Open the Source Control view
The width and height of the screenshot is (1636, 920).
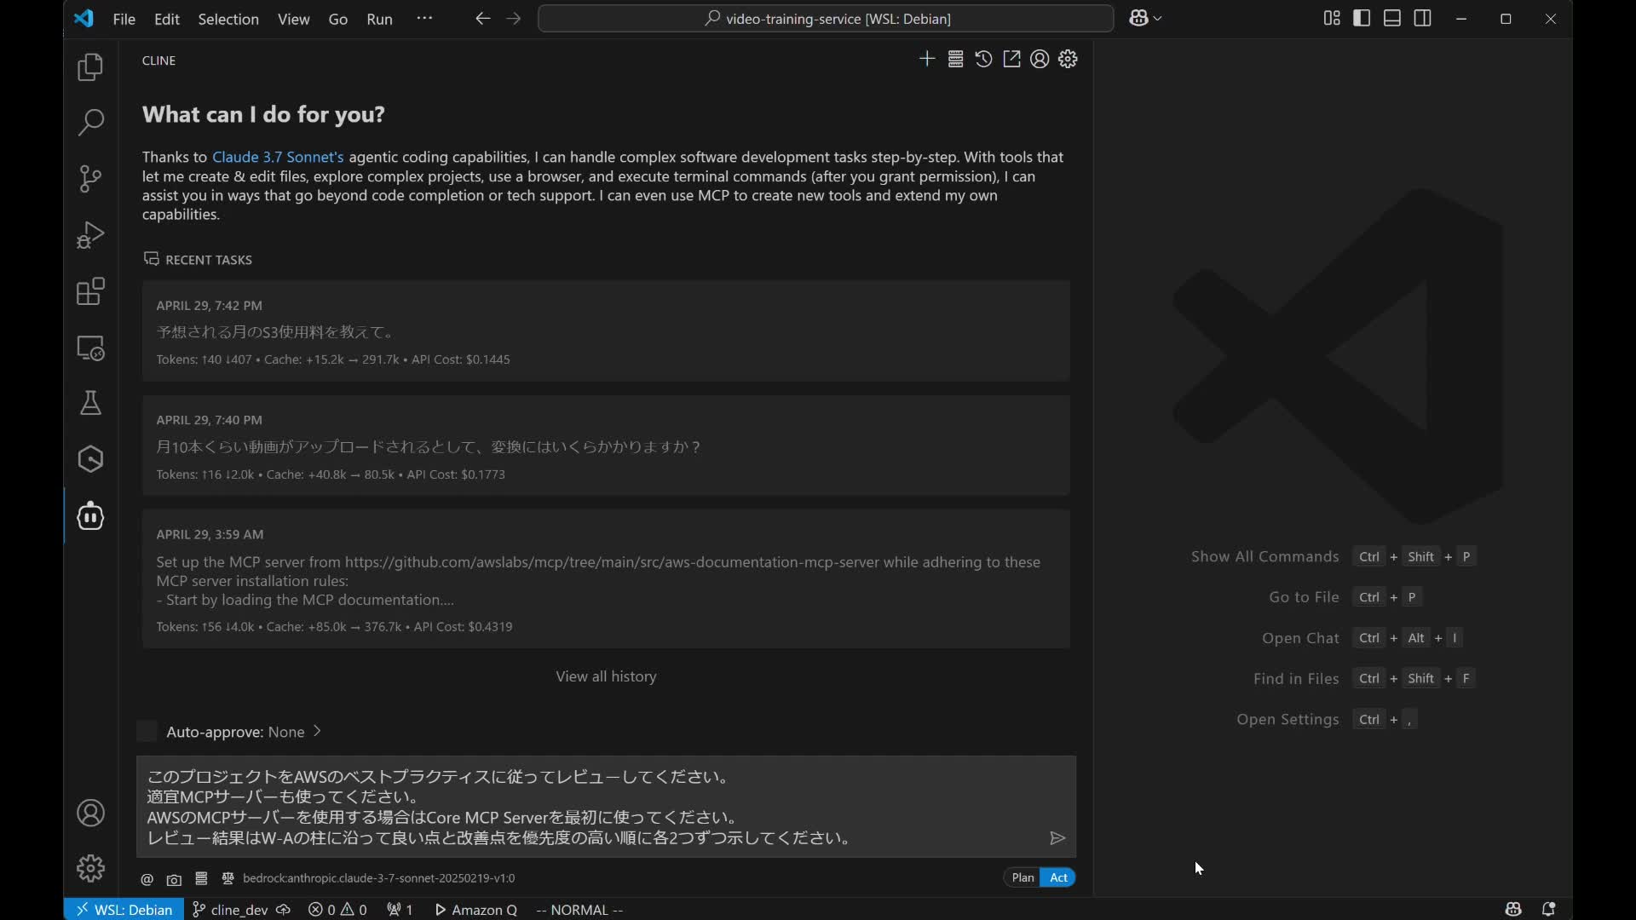coord(90,179)
